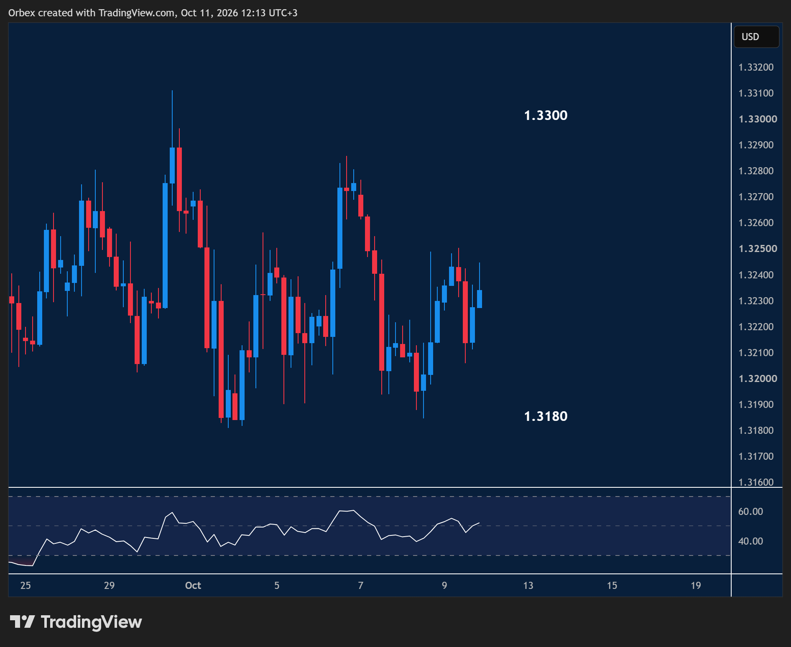This screenshot has width=791, height=647.
Task: Click the 1.32600 price axis label
Action: tap(756, 223)
